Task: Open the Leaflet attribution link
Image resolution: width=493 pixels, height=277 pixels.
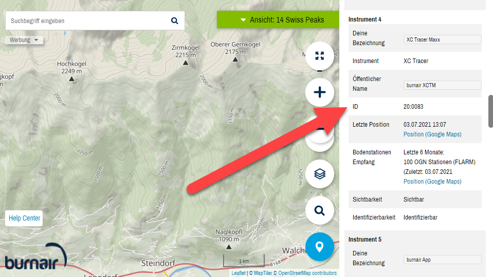Action: click(x=239, y=273)
